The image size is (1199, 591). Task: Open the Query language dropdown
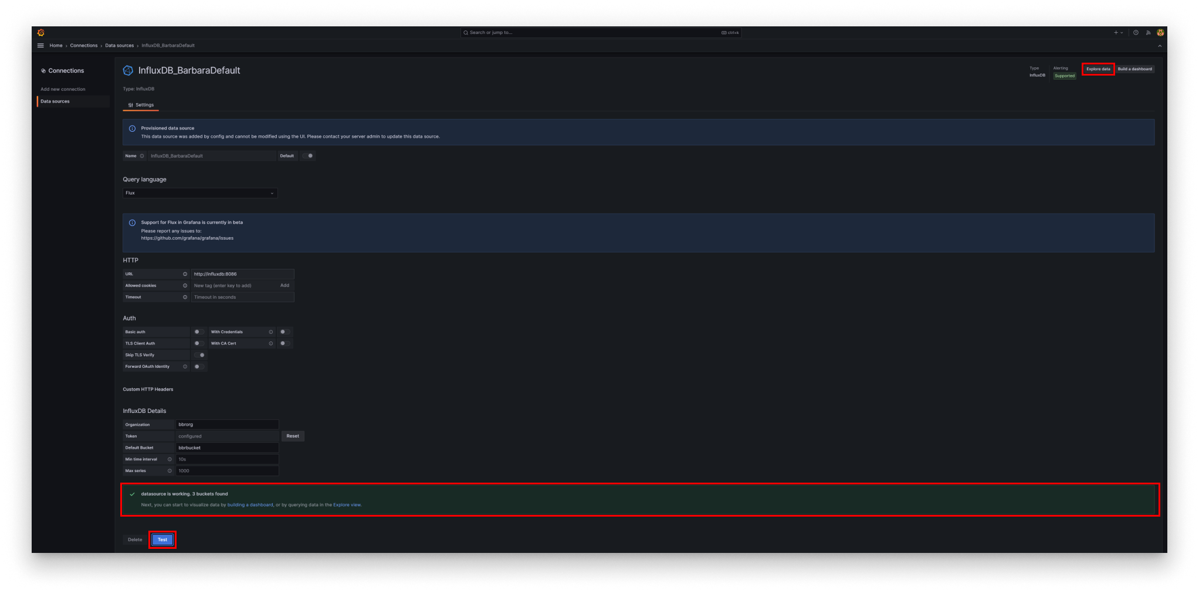point(199,192)
